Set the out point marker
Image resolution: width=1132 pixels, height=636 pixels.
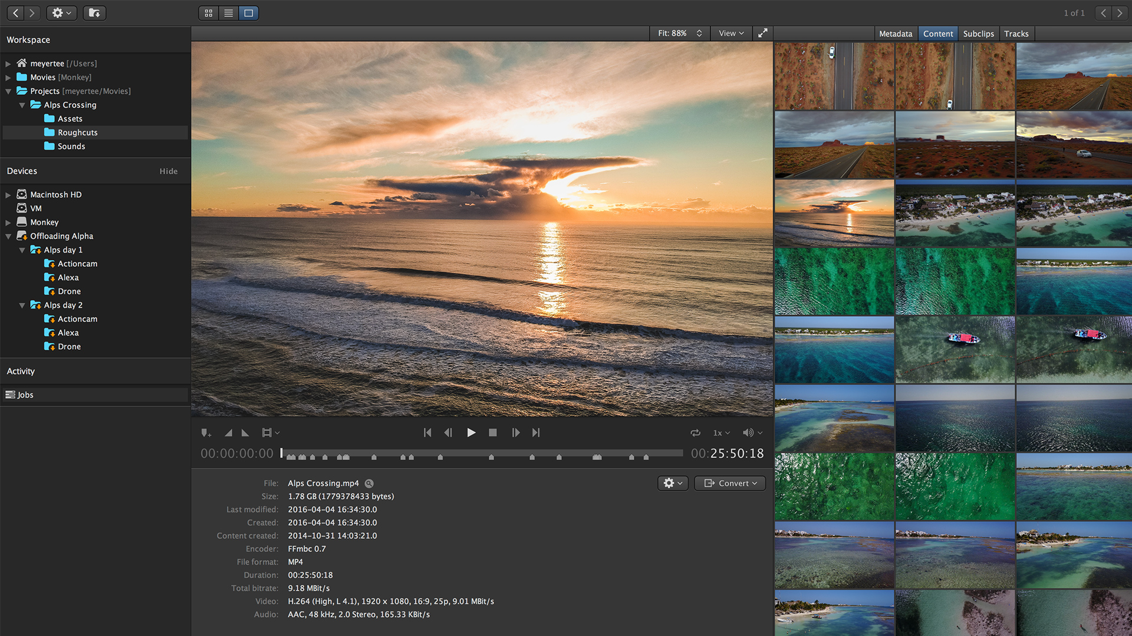[x=245, y=433]
